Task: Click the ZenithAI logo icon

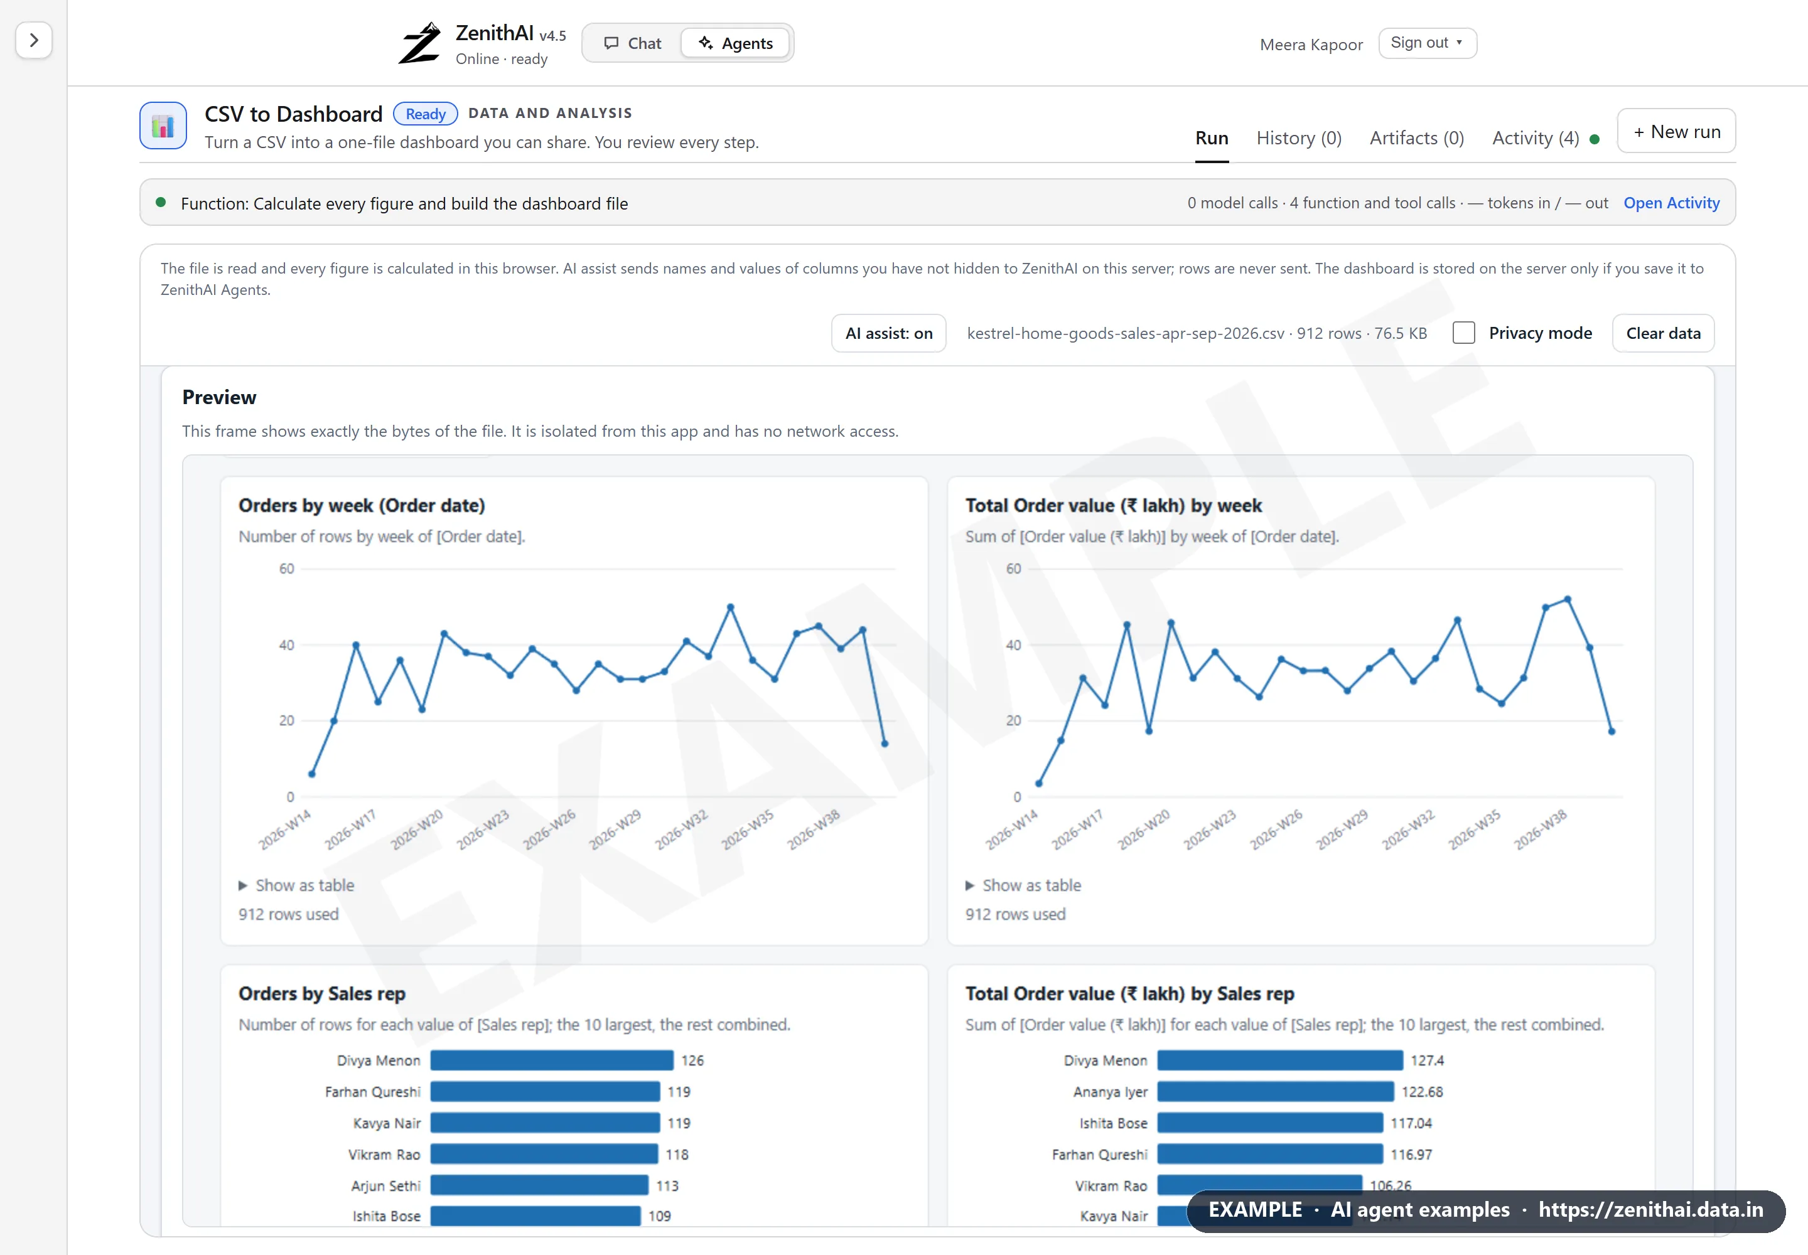Action: pyautogui.click(x=419, y=43)
